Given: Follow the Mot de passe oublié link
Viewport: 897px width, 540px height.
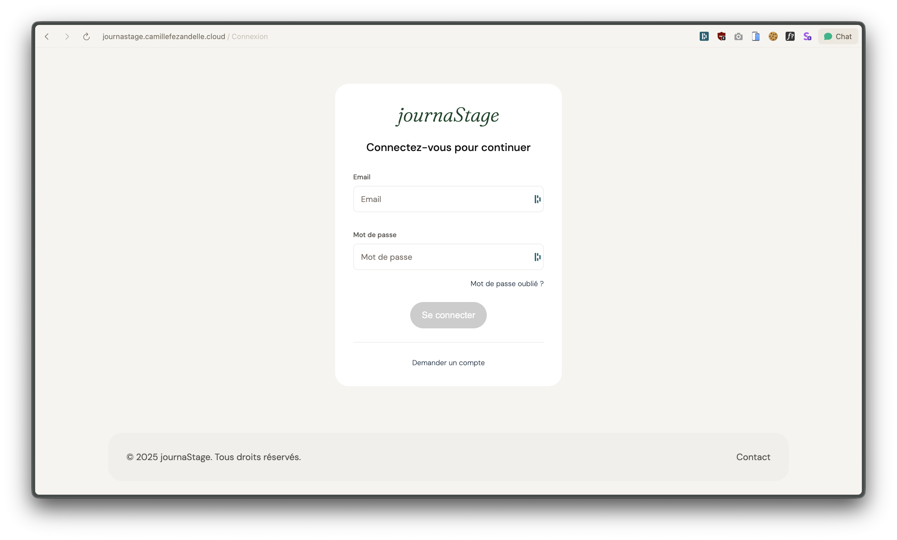Looking at the screenshot, I should (507, 284).
